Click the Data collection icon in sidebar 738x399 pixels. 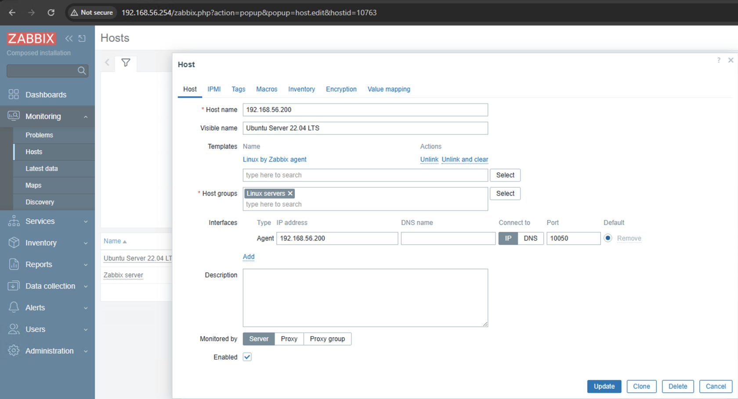point(14,286)
